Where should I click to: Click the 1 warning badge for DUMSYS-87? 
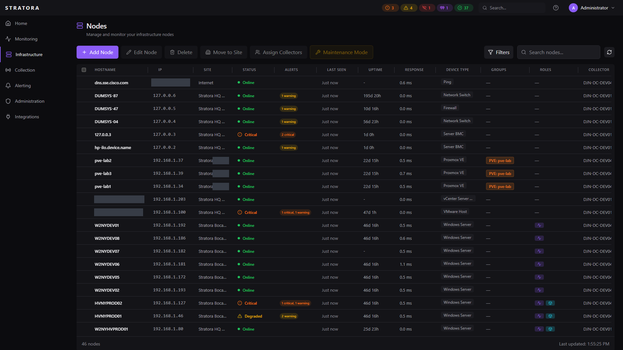288,96
